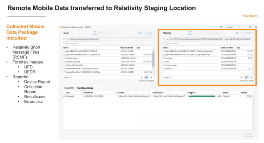The image size is (264, 143).
Task: Expand the Compress operation row
Action: click(x=64, y=96)
